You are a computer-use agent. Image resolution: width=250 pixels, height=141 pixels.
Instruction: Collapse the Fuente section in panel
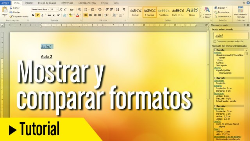(215, 50)
